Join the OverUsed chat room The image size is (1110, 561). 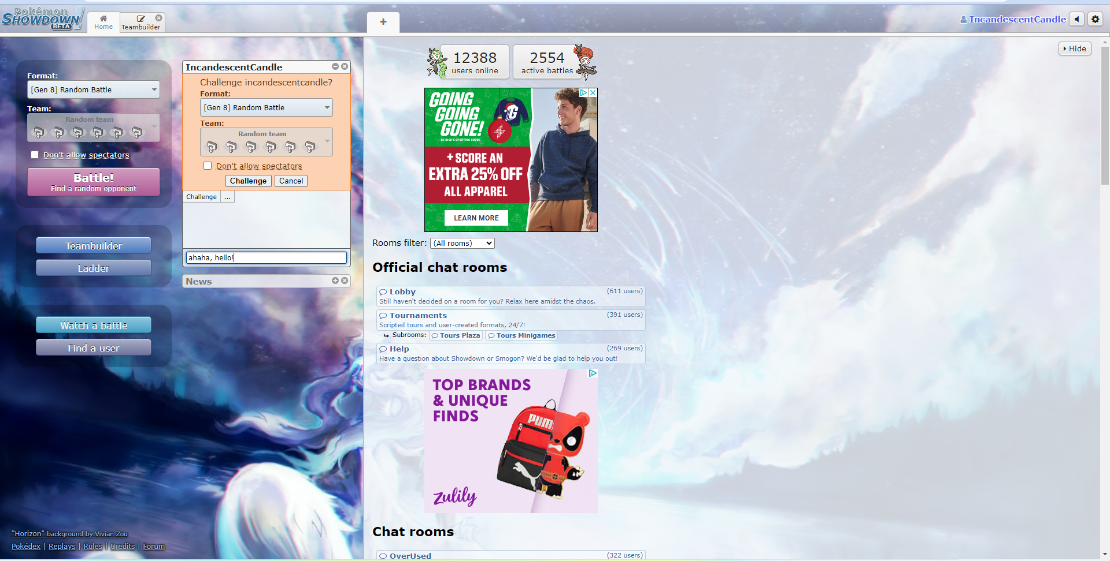tap(510, 555)
